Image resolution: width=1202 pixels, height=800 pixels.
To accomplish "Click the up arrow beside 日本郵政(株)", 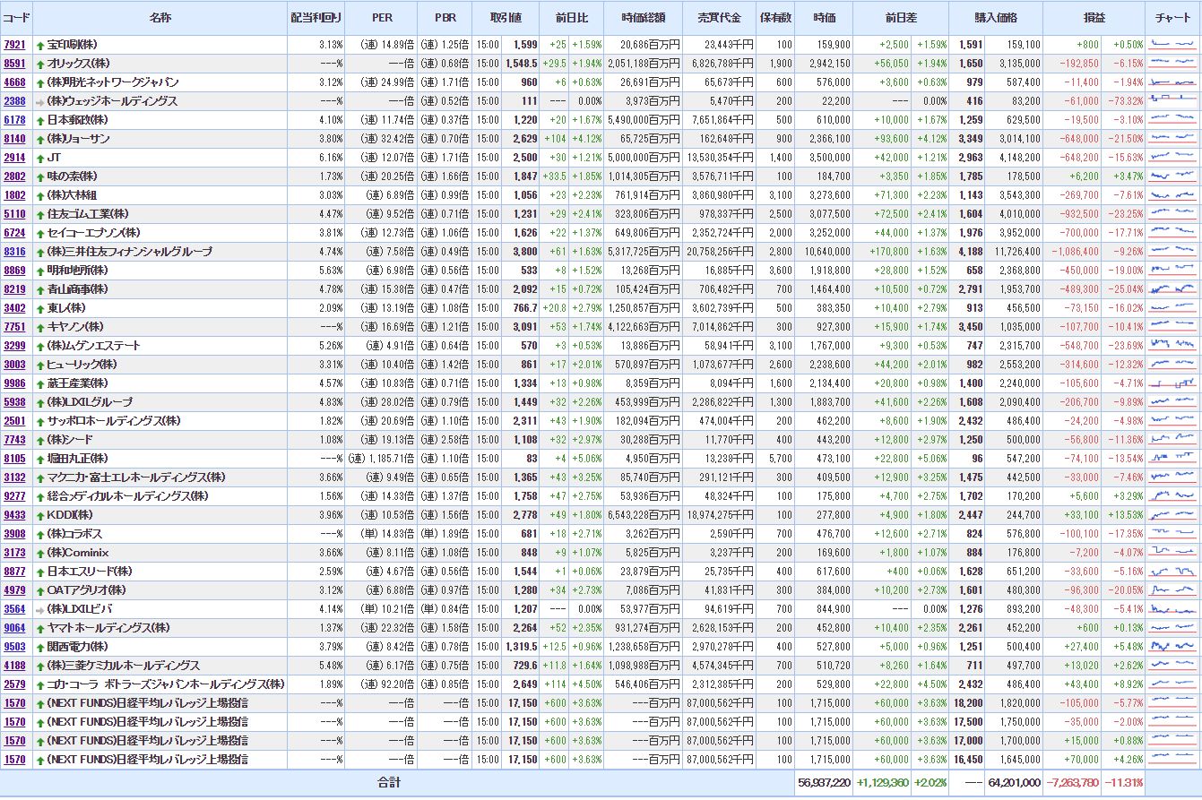I will (x=40, y=120).
